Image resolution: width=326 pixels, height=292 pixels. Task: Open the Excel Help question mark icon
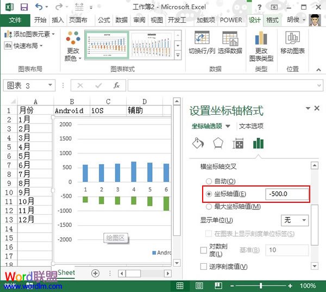pyautogui.click(x=259, y=7)
